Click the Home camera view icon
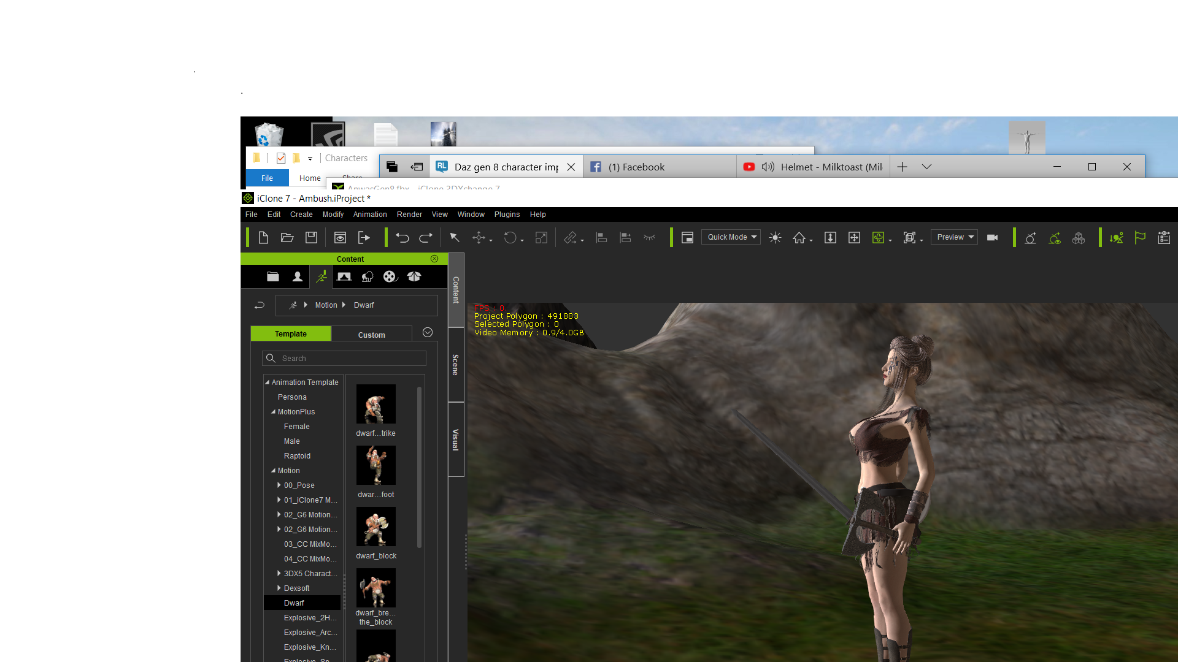 [x=799, y=238]
